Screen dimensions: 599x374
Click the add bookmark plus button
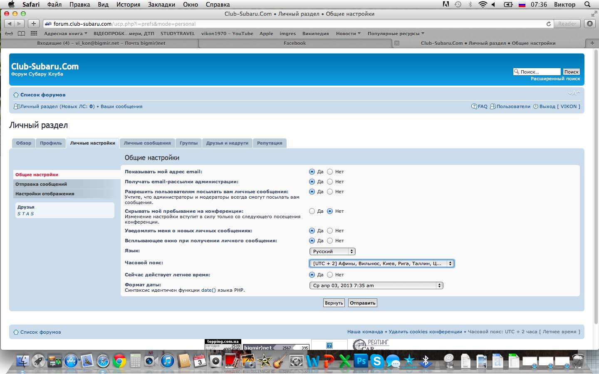pos(34,24)
